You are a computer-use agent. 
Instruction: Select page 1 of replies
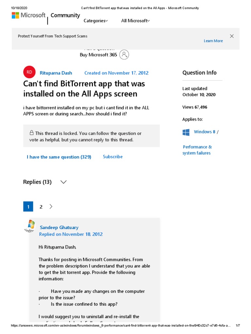28,206
